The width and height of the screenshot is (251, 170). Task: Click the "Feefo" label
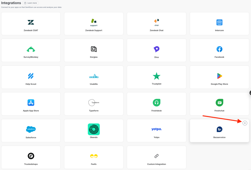click(x=94, y=164)
